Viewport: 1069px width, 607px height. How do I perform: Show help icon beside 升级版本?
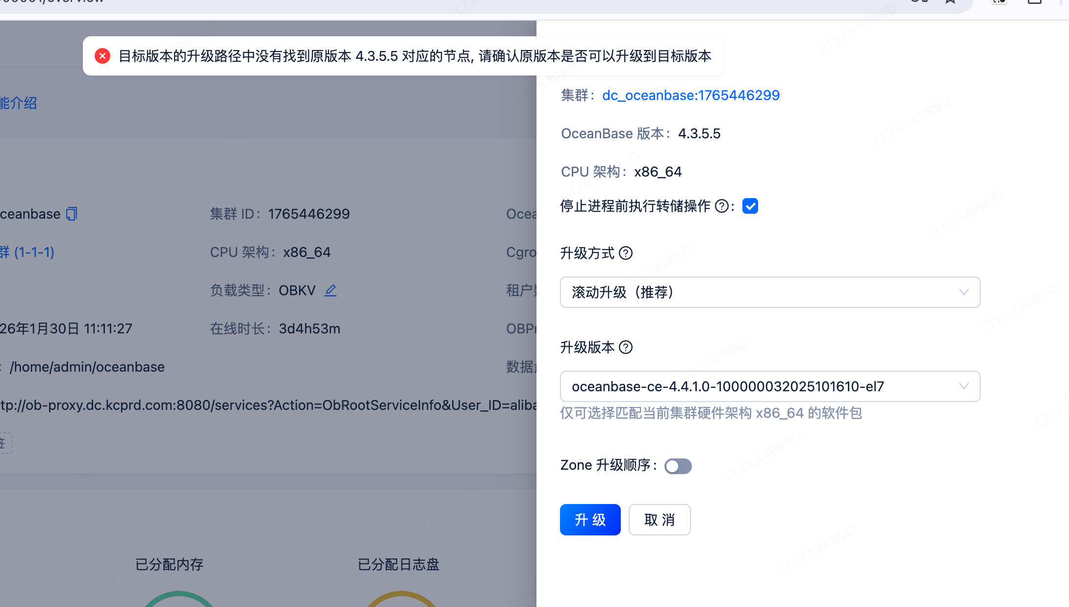[626, 347]
